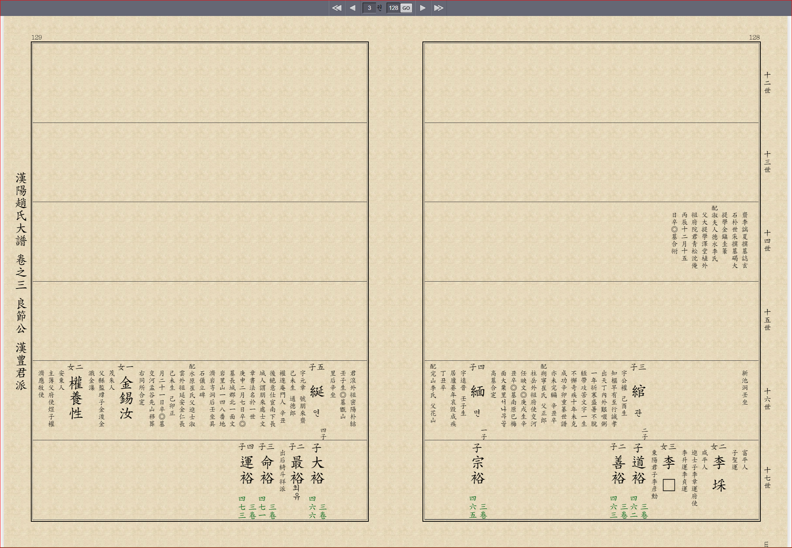
Task: Click the empty square name box under 女三
Action: (669, 485)
